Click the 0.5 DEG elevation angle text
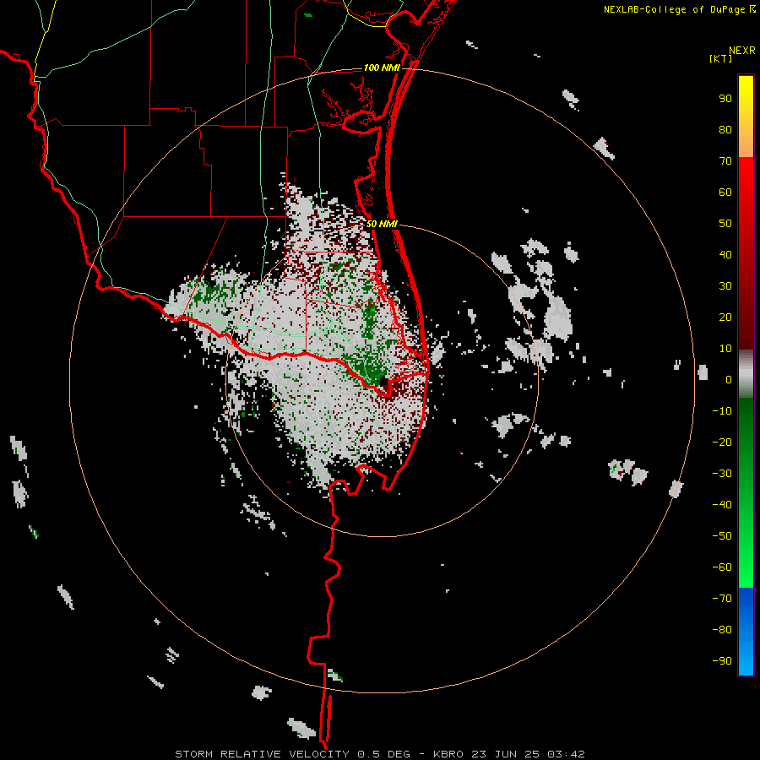The height and width of the screenshot is (760, 760). tap(383, 754)
